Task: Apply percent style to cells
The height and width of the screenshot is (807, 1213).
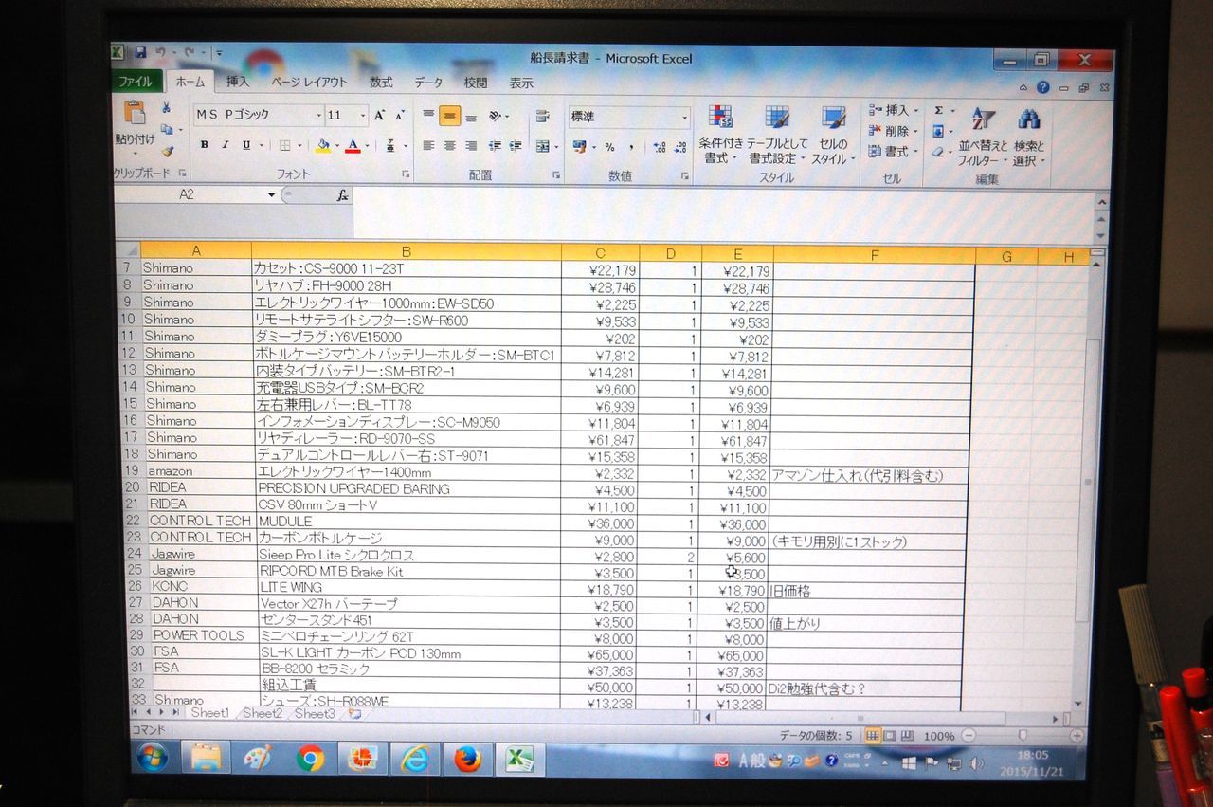Action: tap(609, 147)
